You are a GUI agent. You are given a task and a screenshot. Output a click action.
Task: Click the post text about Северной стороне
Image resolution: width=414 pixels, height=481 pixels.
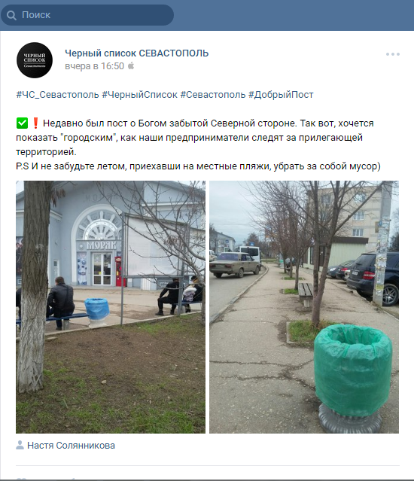click(x=195, y=138)
